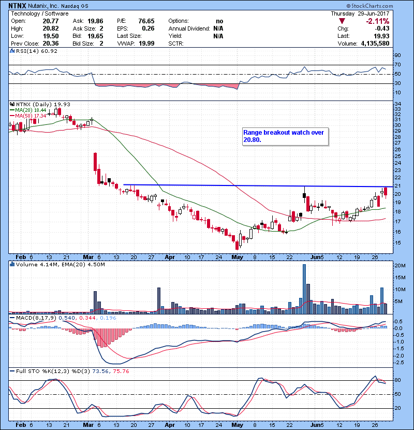This screenshot has width=414, height=430.
Task: Click the Volume panel bar icon
Action: [12, 265]
